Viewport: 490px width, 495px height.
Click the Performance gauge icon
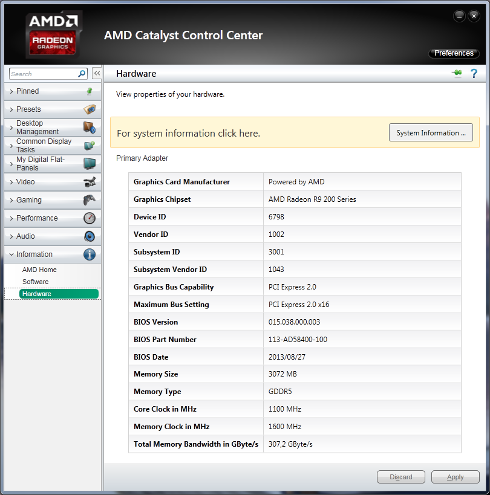(x=90, y=218)
